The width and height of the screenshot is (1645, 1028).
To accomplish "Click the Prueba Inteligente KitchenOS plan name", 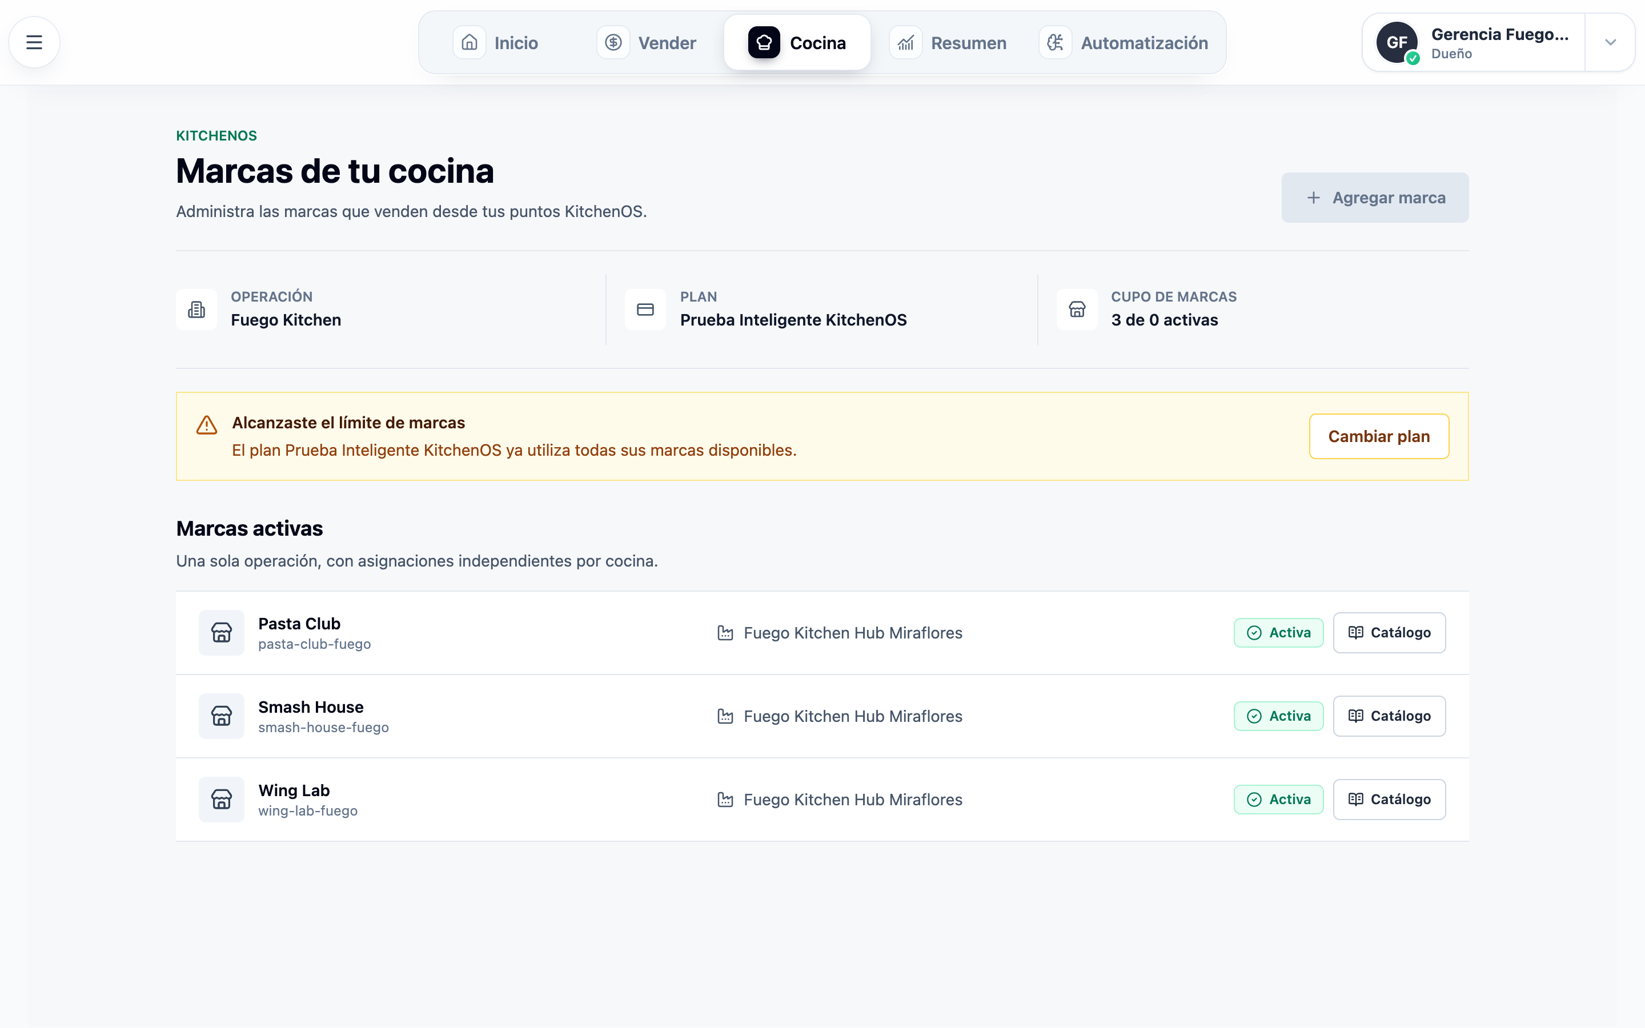I will [x=793, y=320].
